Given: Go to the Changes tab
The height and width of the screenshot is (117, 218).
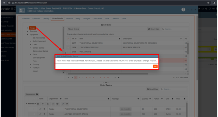Looking at the screenshot, I should pos(86,19).
